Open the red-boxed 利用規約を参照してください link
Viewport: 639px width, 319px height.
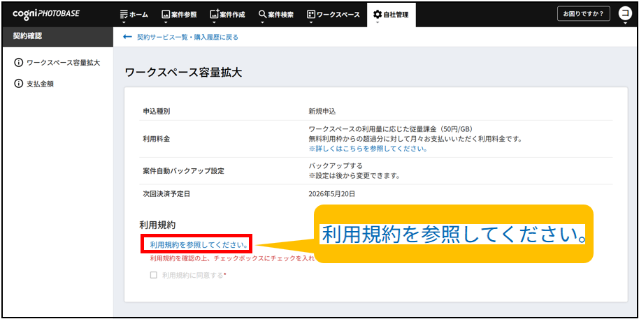point(199,244)
